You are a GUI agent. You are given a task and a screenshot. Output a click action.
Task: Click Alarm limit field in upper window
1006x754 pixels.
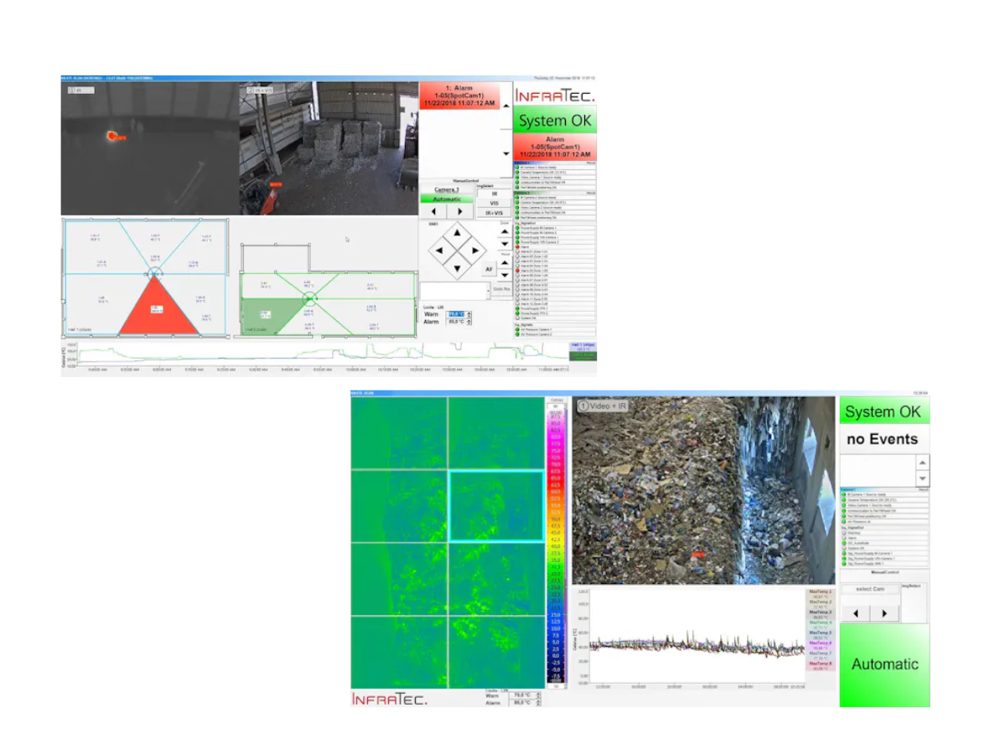(x=457, y=322)
